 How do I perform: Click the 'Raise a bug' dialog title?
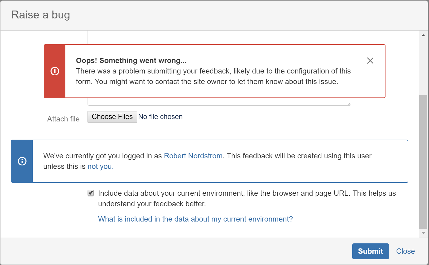pos(41,15)
